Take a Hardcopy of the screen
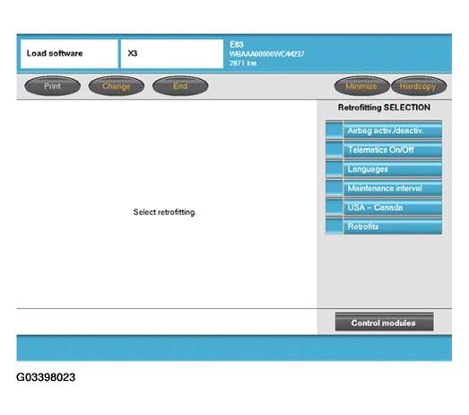Viewport: 469px width, 415px height. point(419,86)
